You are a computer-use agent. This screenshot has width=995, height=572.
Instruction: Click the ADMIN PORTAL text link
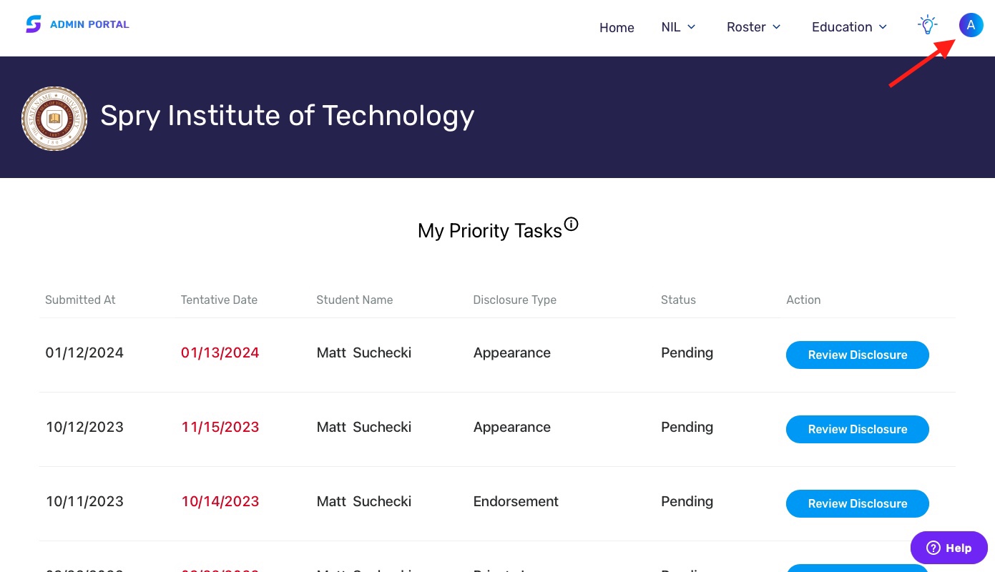point(89,24)
